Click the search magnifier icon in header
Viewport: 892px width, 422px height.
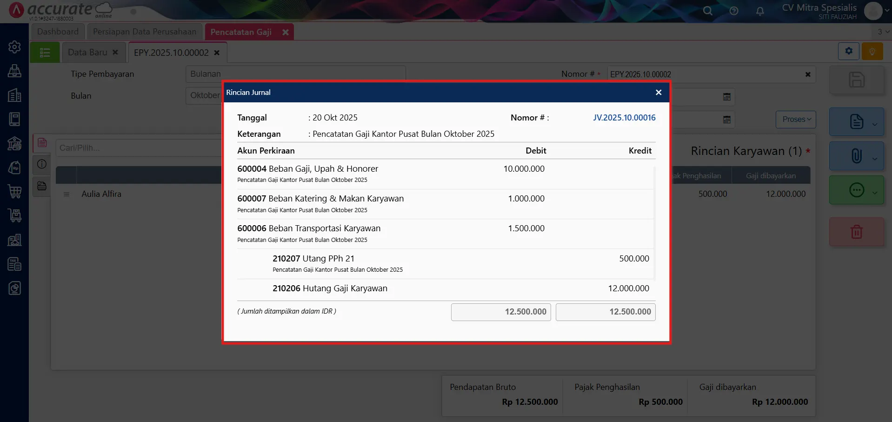(x=707, y=11)
